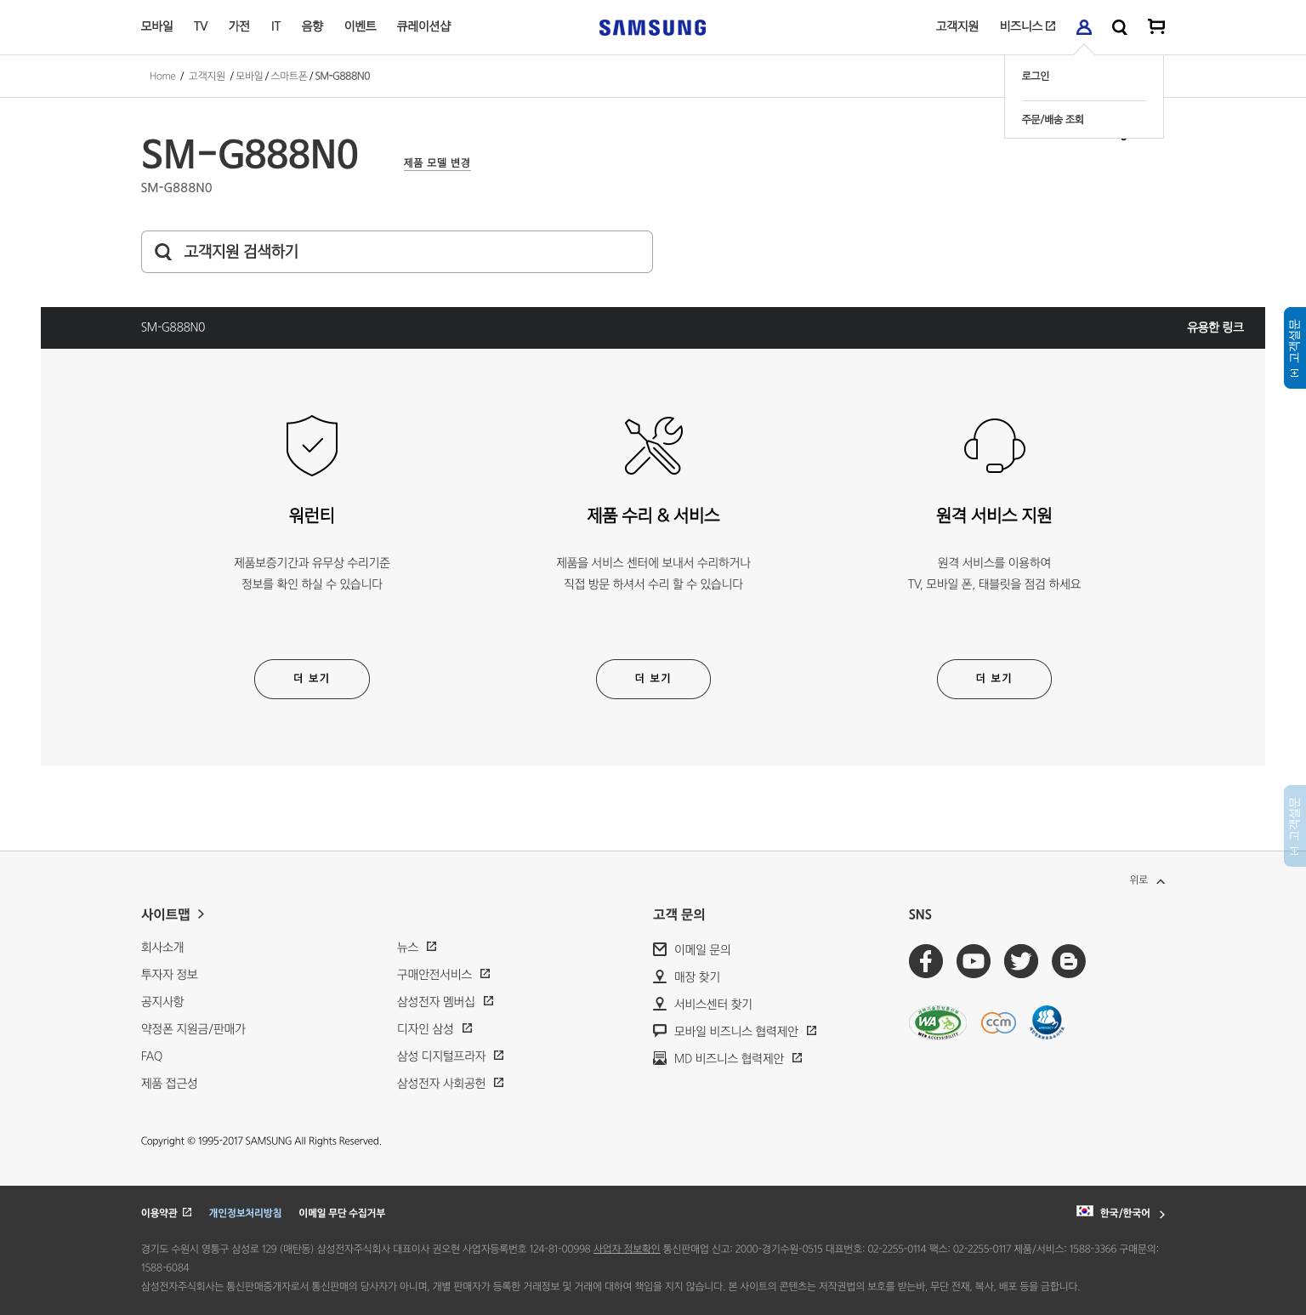Click 더 보기 under 원격 서비스 지원

coord(994,679)
